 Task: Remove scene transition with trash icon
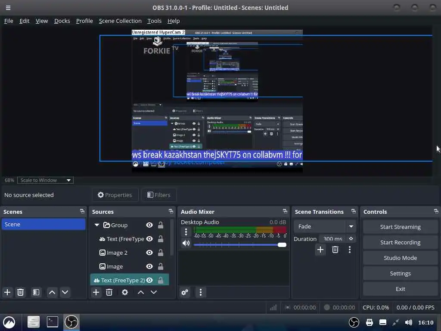[x=335, y=250]
